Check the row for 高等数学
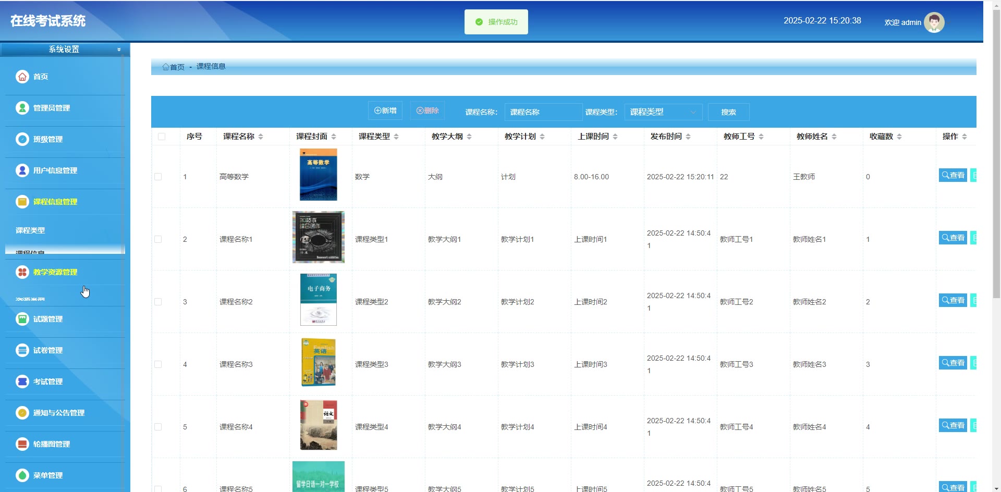1001x492 pixels. (x=158, y=177)
